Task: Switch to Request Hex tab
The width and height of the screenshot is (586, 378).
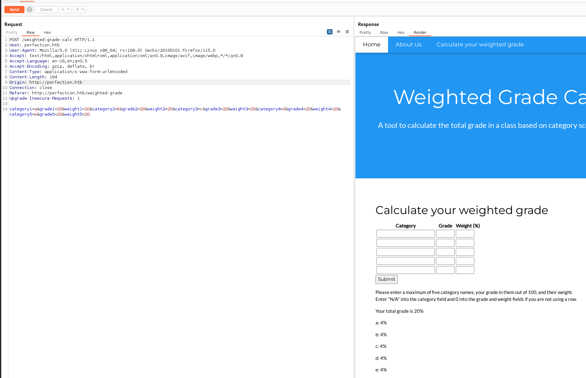Action: coord(47,33)
